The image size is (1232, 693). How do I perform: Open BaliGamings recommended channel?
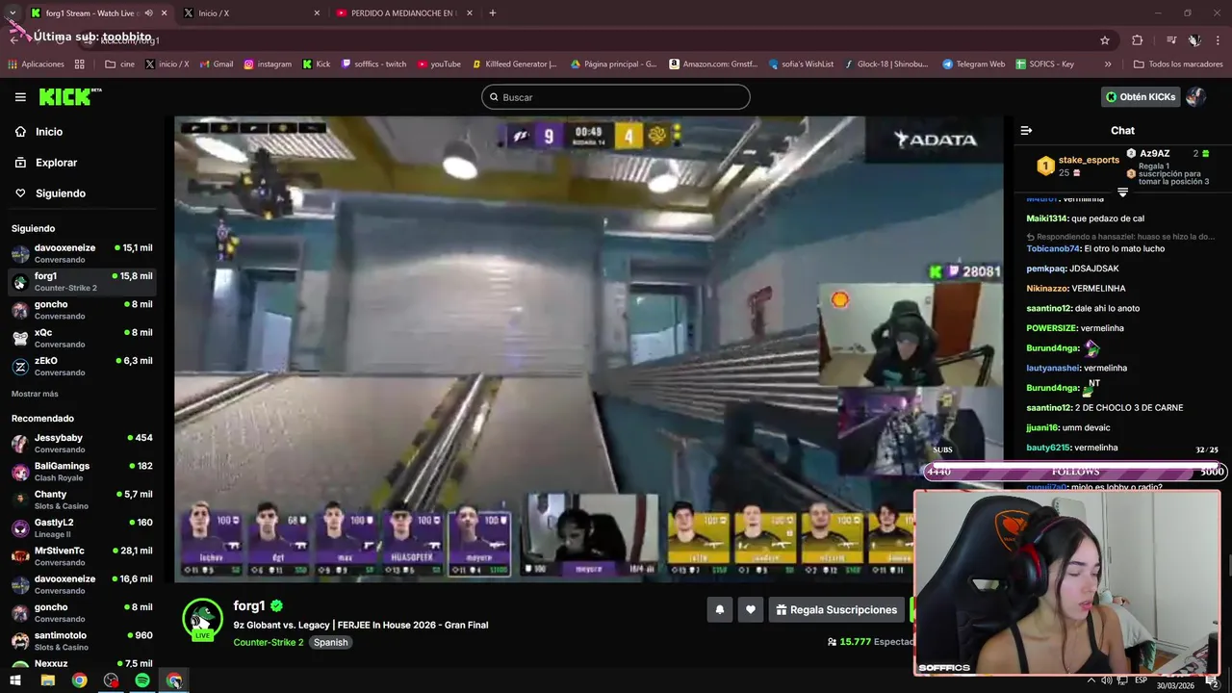82,472
